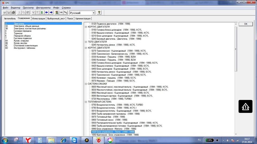Open Yandex browser from the taskbar
The height and width of the screenshot is (144, 257).
coord(28,140)
